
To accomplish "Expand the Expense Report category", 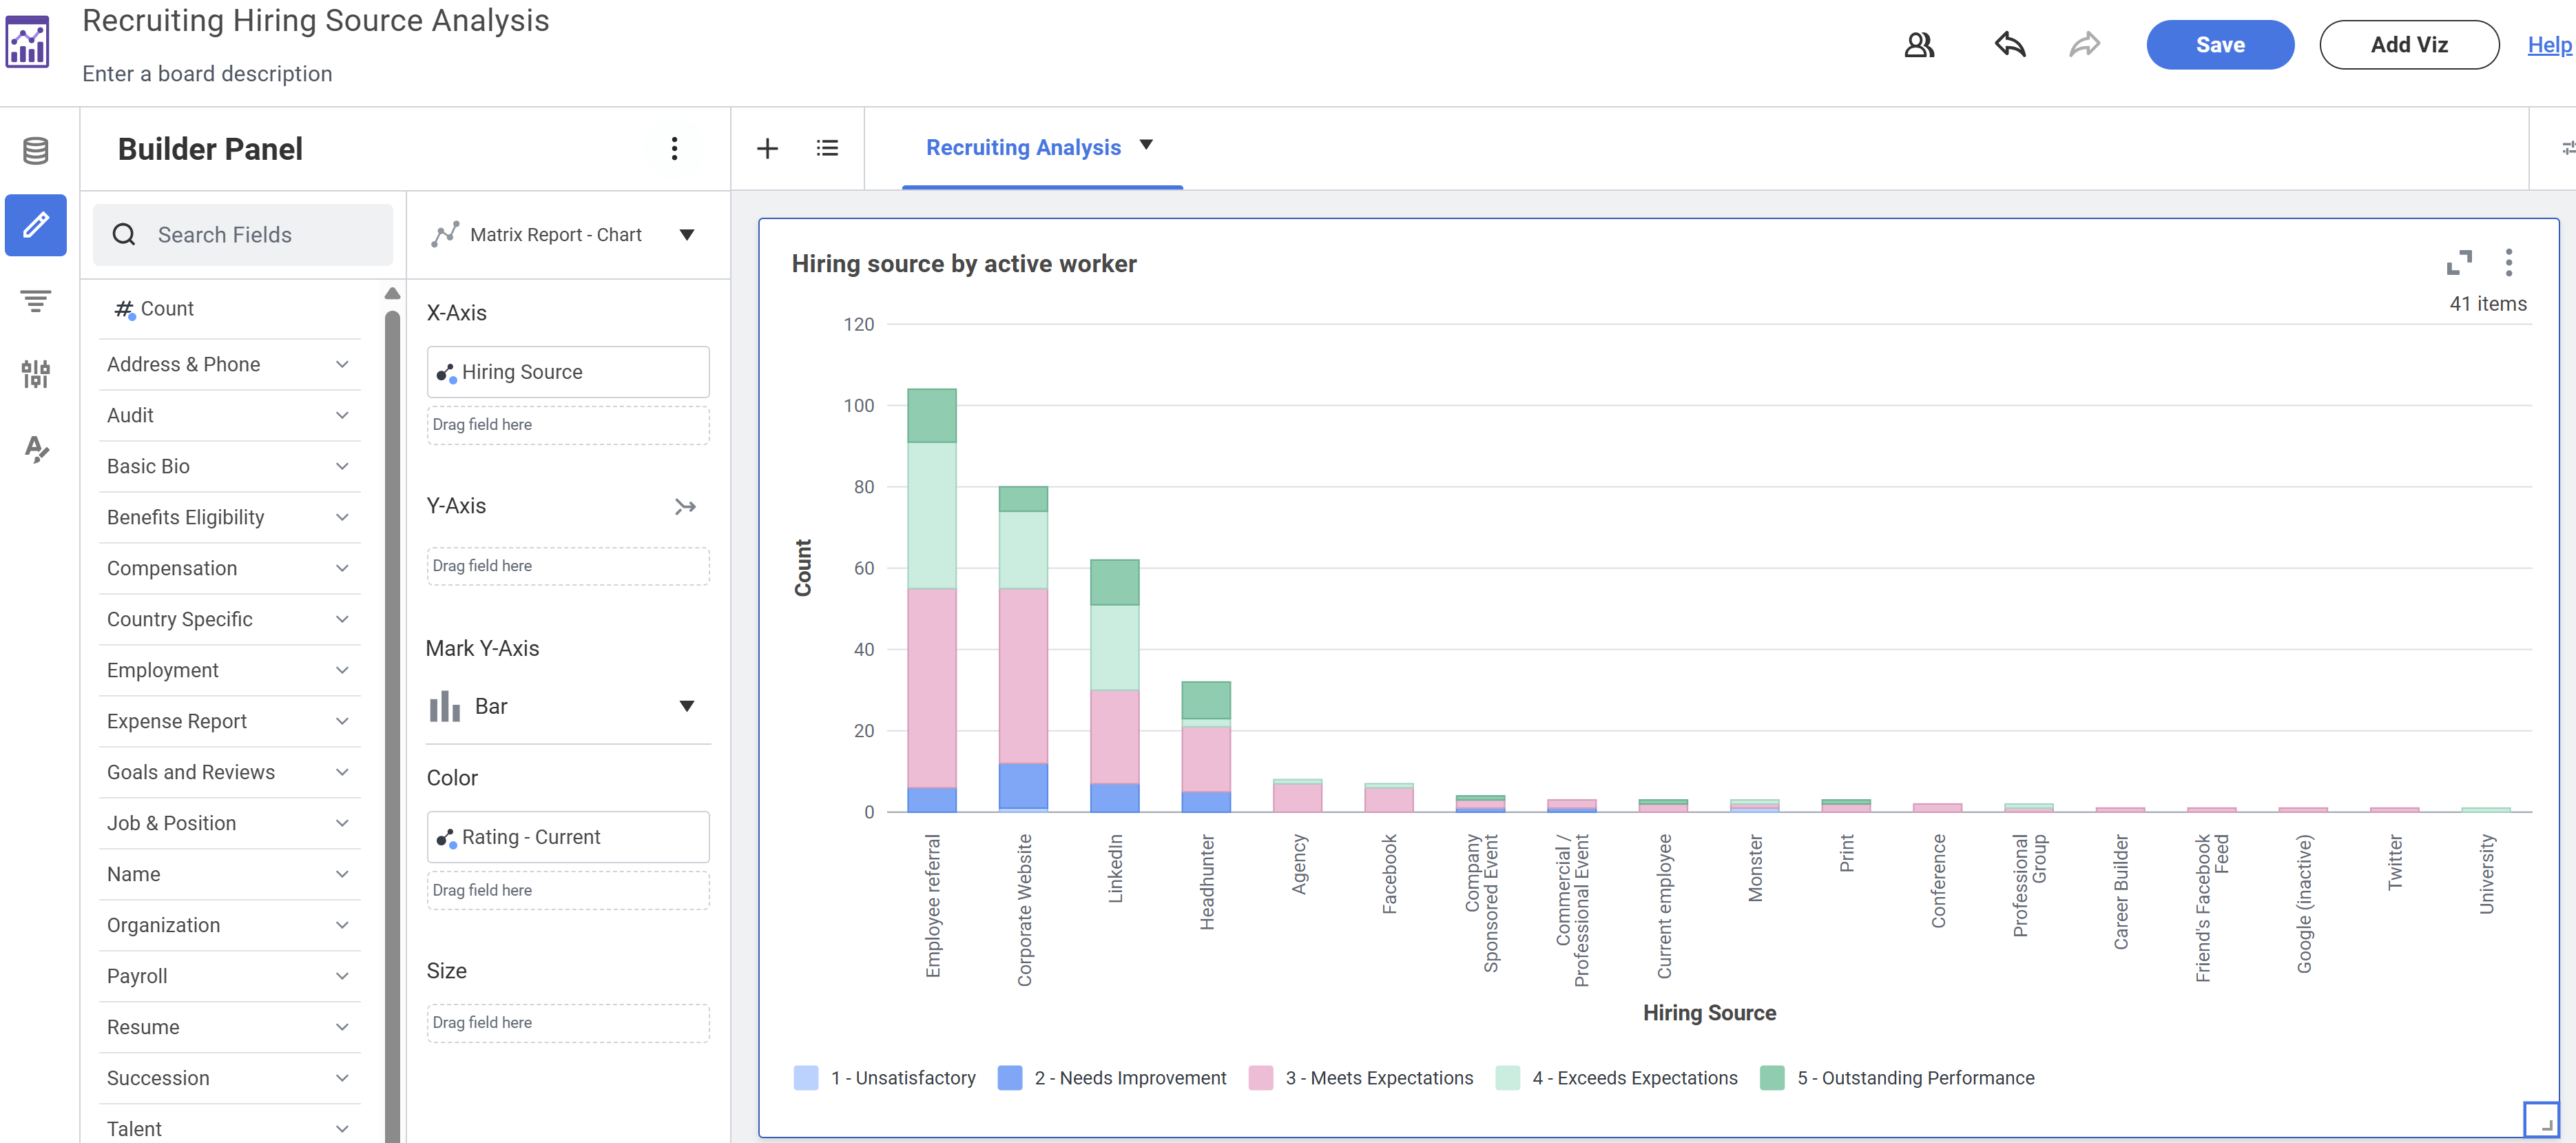I will click(229, 722).
